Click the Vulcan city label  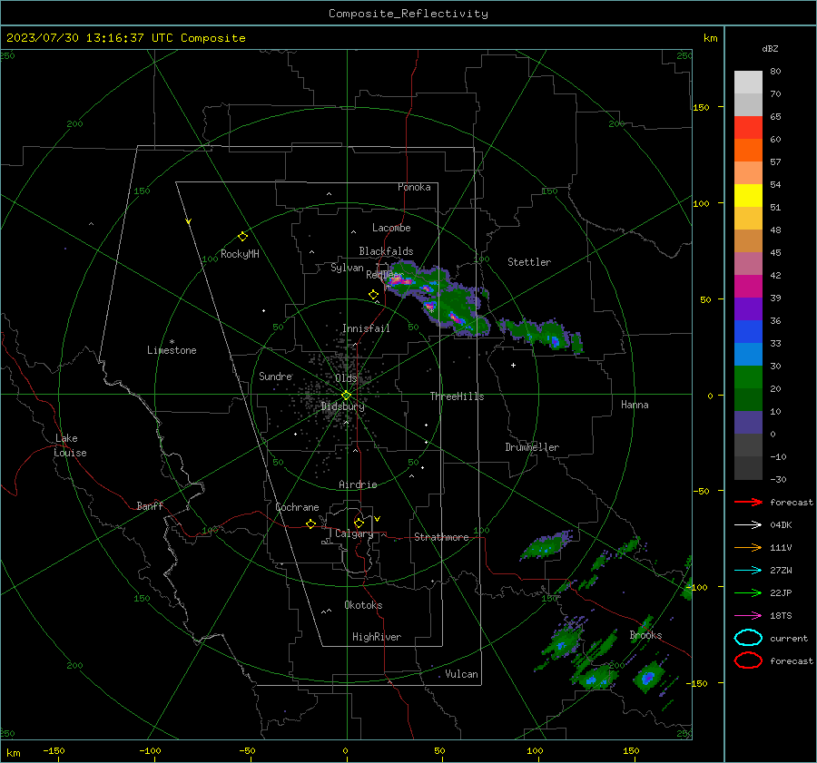click(x=461, y=674)
